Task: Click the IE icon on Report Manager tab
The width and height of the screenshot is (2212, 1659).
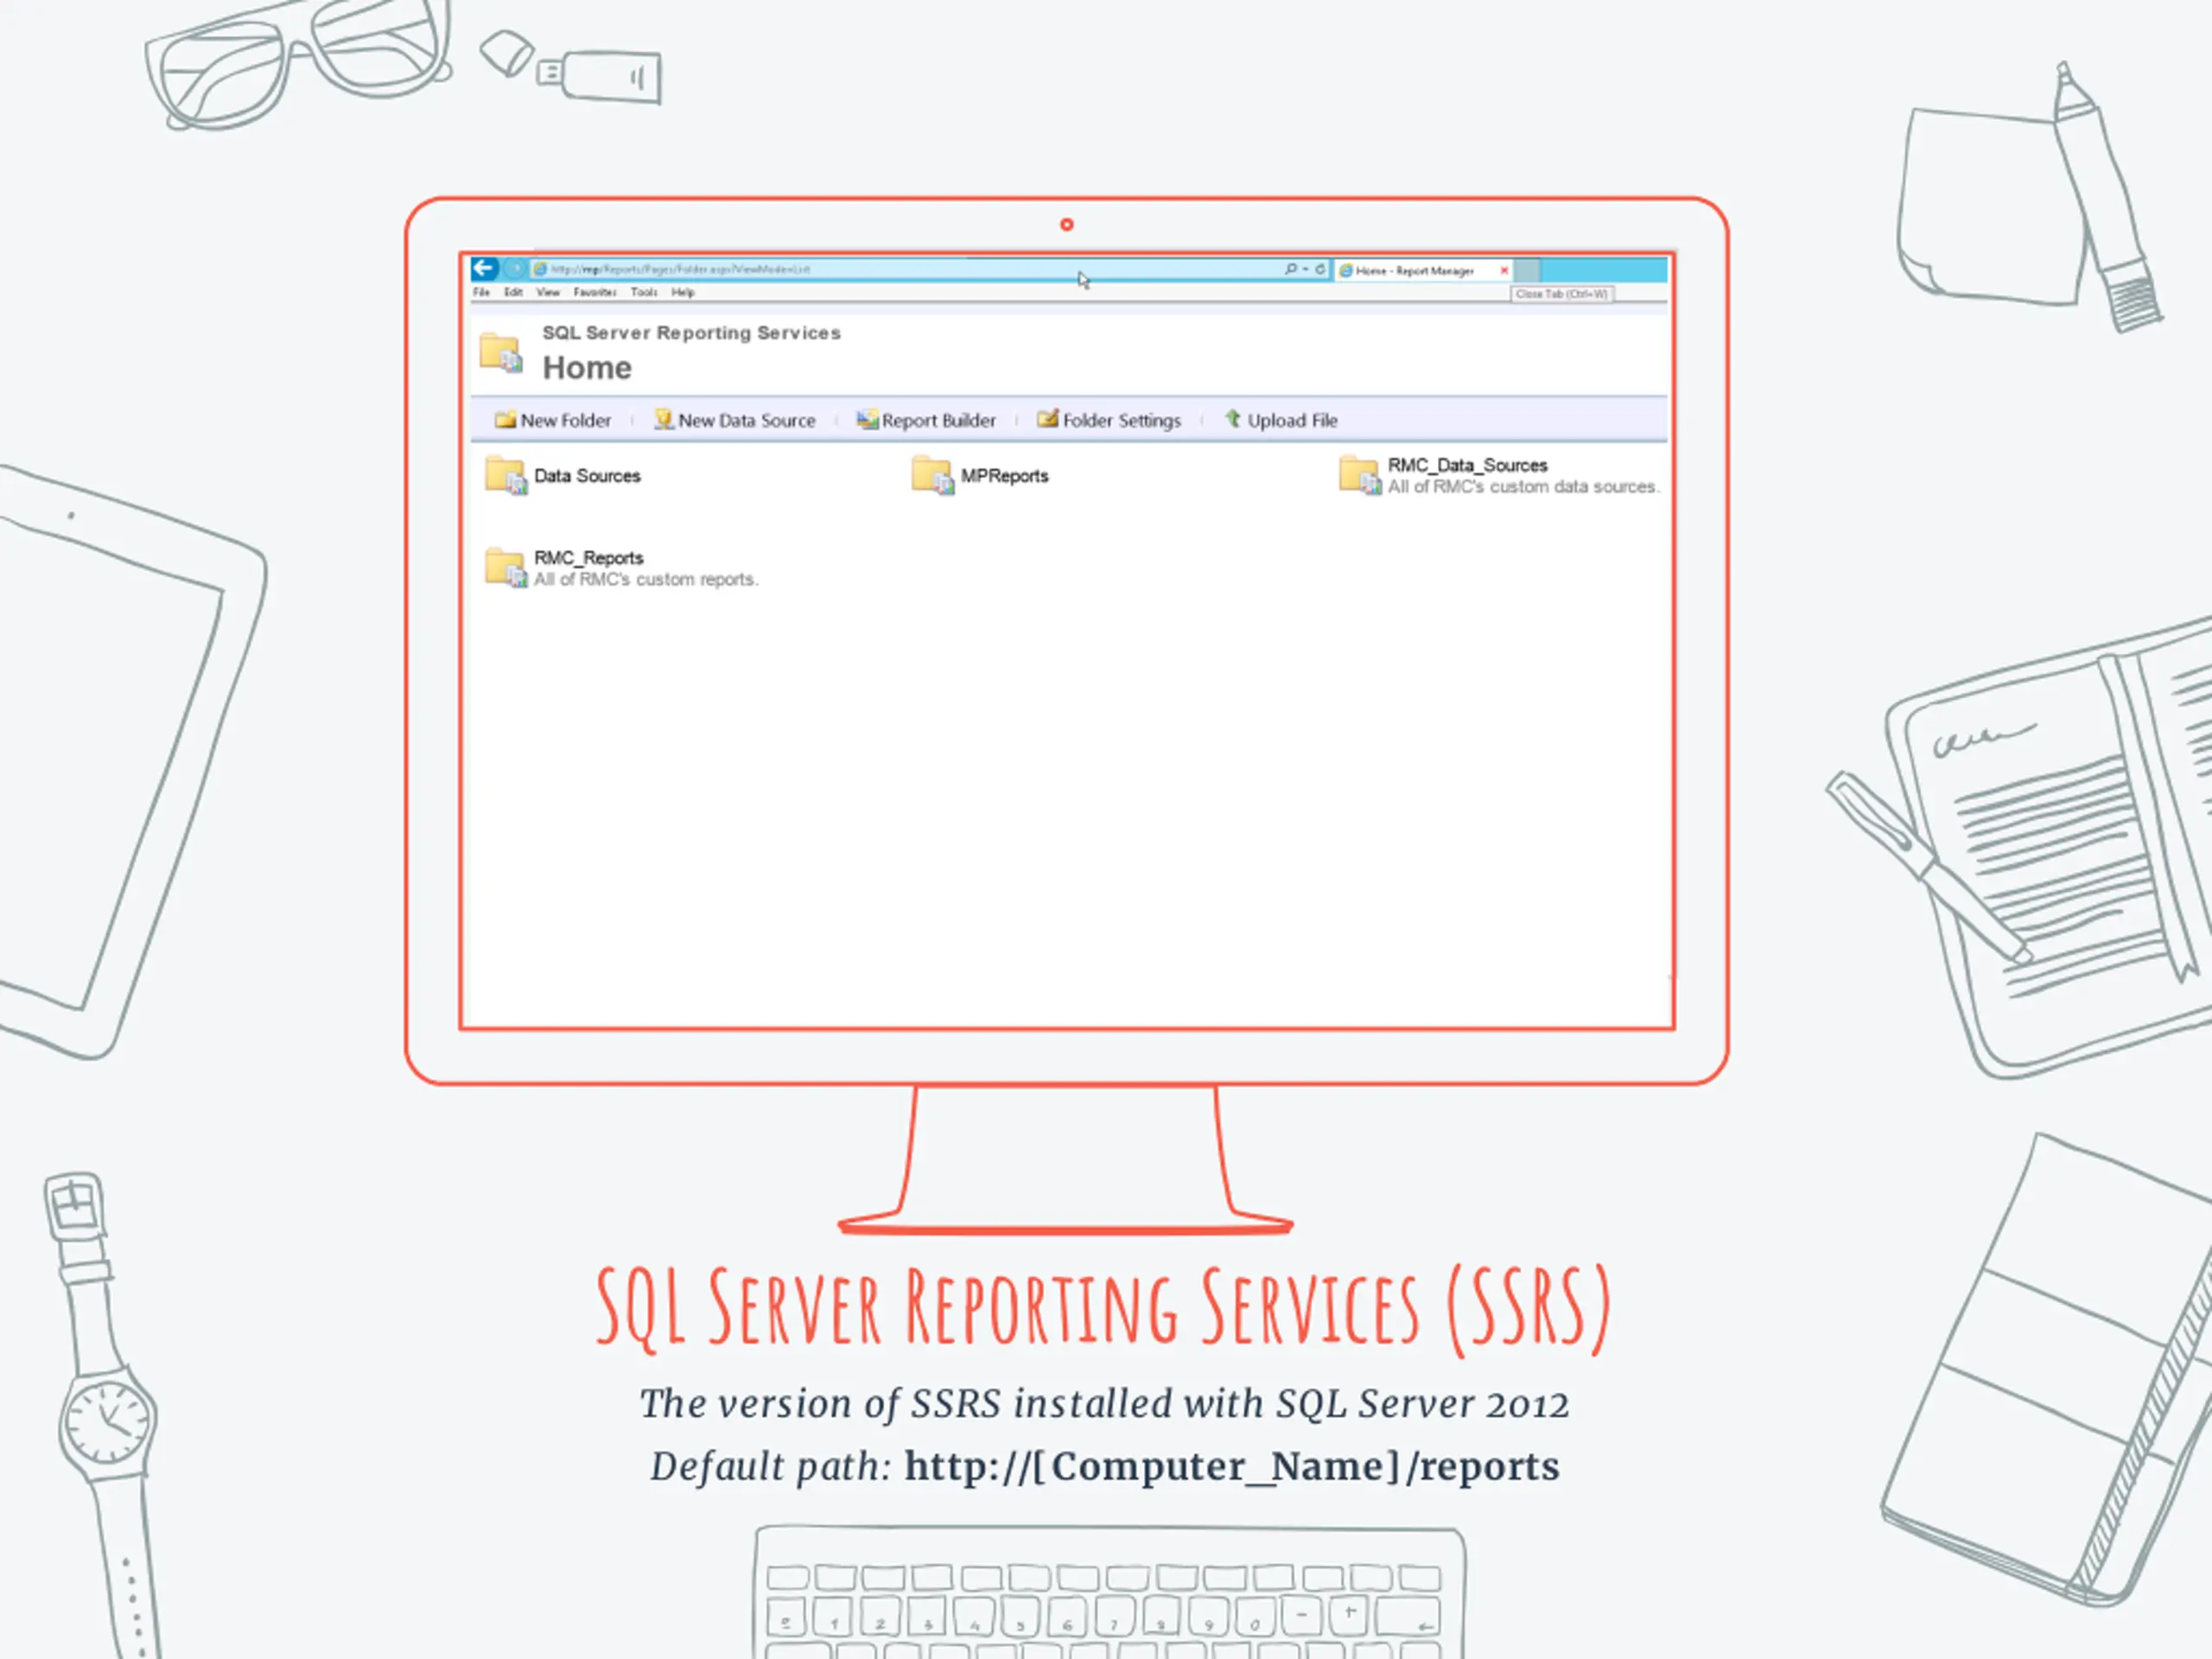Action: coord(1346,270)
